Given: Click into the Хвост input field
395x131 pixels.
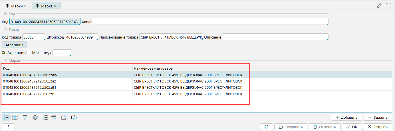Looking at the screenshot, I should click(x=210, y=22).
